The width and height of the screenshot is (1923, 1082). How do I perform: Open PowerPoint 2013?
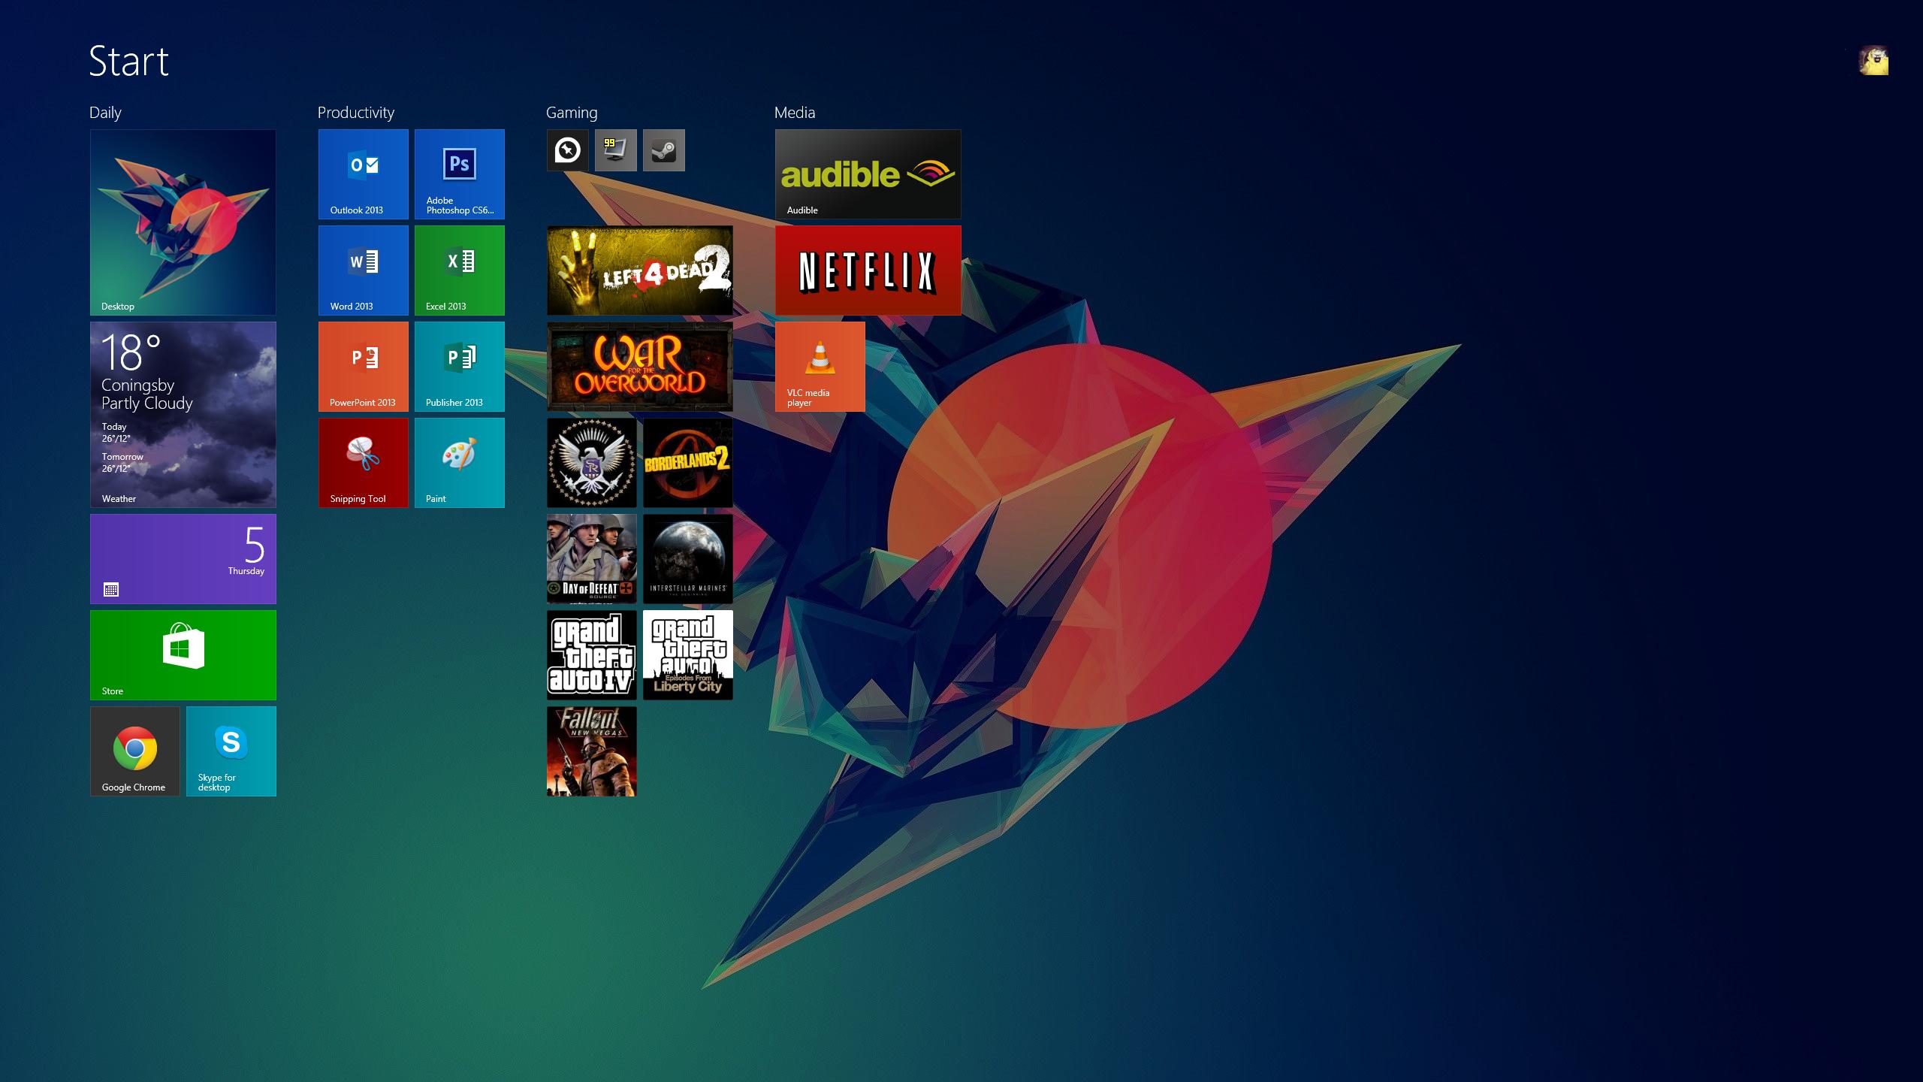click(363, 367)
